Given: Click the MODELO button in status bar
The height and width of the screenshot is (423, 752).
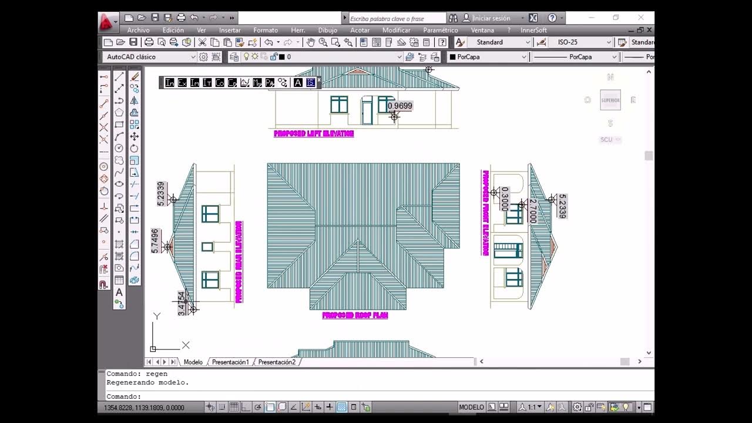Looking at the screenshot, I should point(471,407).
